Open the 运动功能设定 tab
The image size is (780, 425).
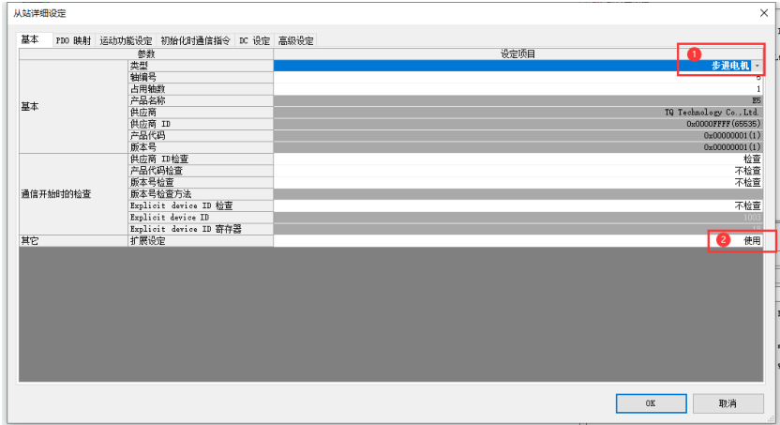pos(126,40)
